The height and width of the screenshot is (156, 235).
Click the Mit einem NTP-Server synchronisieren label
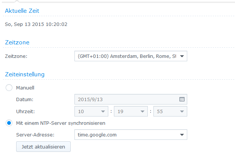[x=60, y=123]
